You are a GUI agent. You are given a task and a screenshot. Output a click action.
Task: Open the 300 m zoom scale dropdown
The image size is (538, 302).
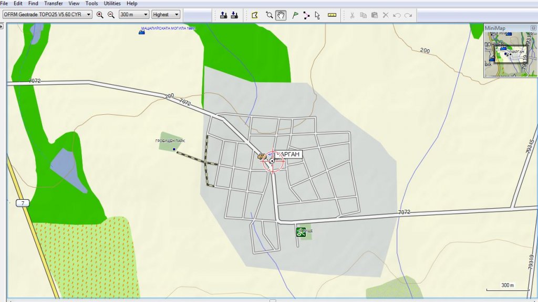[x=145, y=15]
